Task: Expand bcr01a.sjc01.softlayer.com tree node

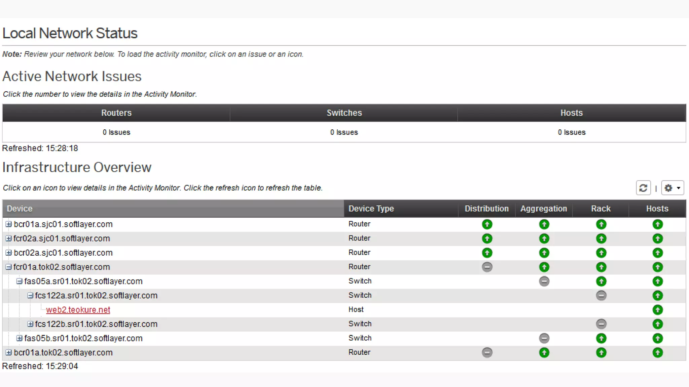Action: [9, 224]
